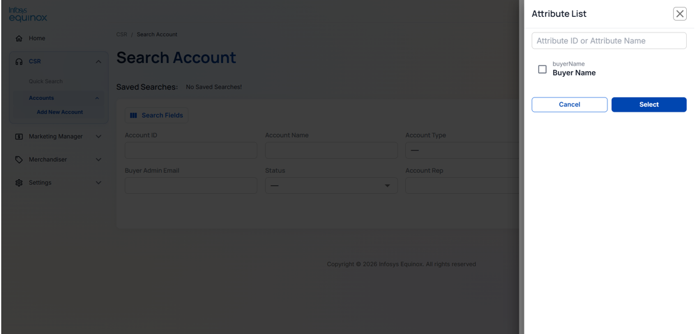Click the Buyer Name attribute label
This screenshot has width=698, height=334.
pos(574,73)
